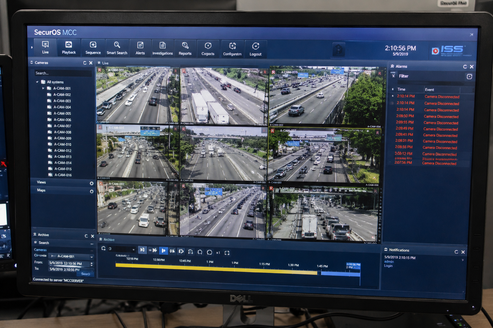Screen dimensions: 493x328
Task: Click the From date stepper arrows
Action: 91,264
